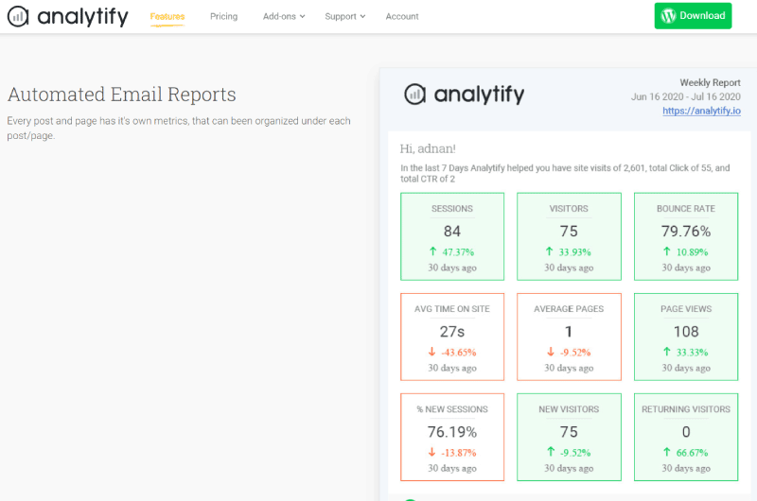This screenshot has height=501, width=757.
Task: Click the Avg Time on Site down arrow
Action: point(431,352)
